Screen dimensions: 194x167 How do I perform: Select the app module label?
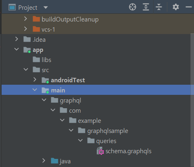tap(38, 50)
